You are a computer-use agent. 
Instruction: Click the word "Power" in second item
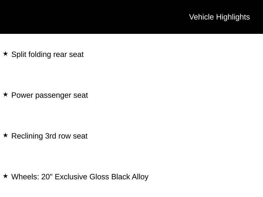tap(22, 95)
